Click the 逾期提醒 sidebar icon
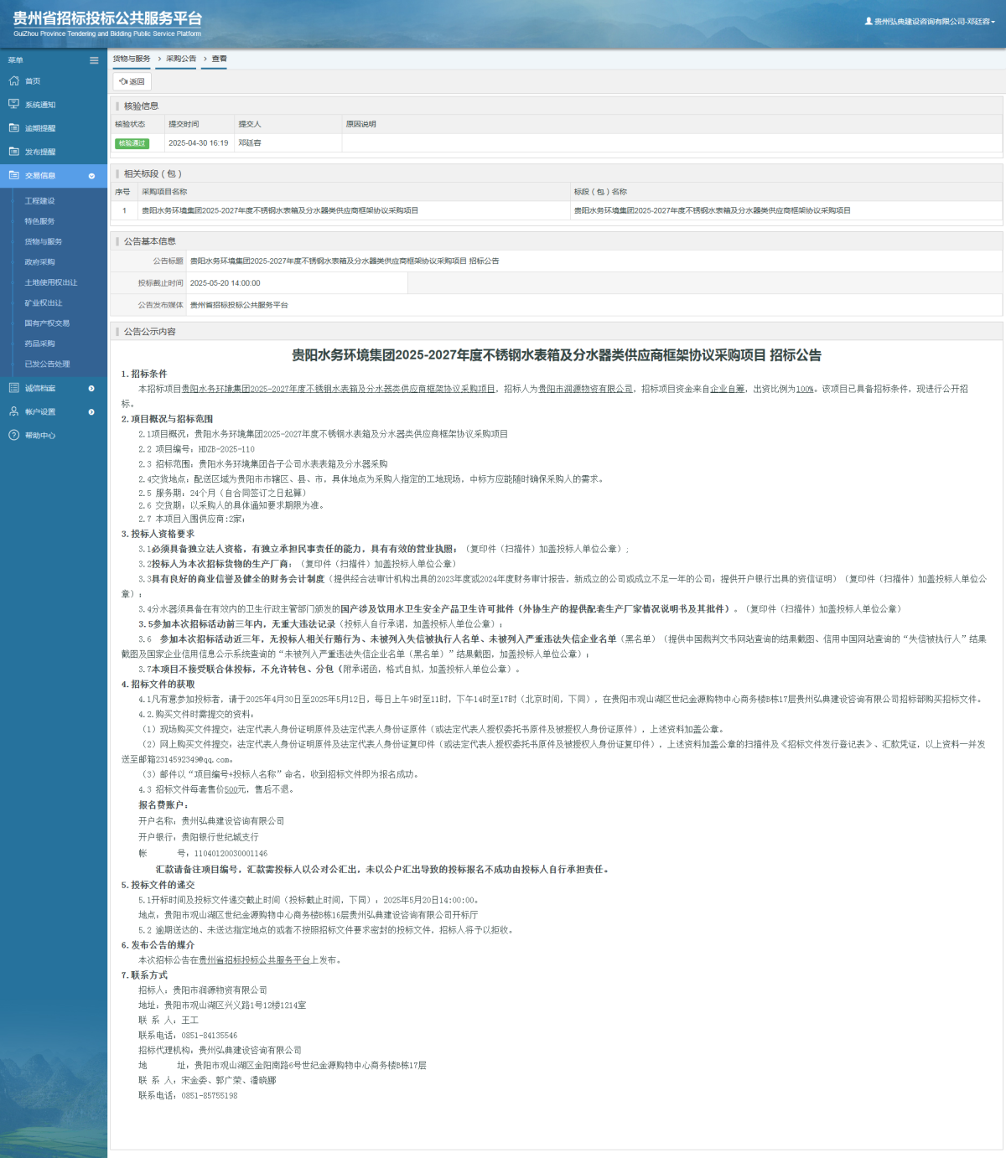Viewport: 1006px width, 1158px height. point(13,128)
